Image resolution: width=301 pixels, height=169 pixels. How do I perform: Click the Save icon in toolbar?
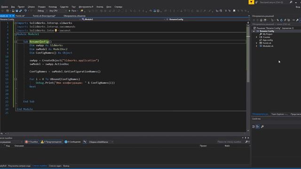17,11
